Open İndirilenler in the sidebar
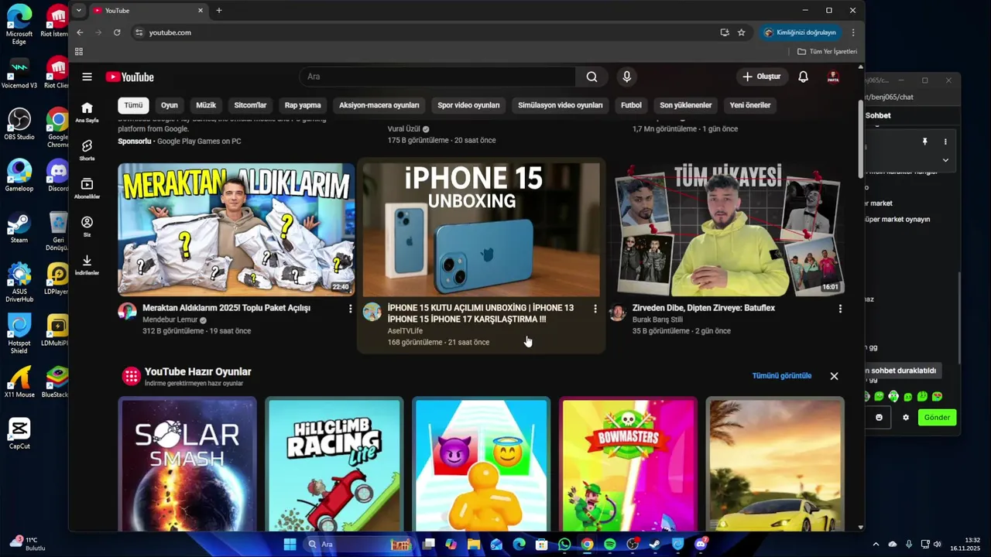 [87, 265]
